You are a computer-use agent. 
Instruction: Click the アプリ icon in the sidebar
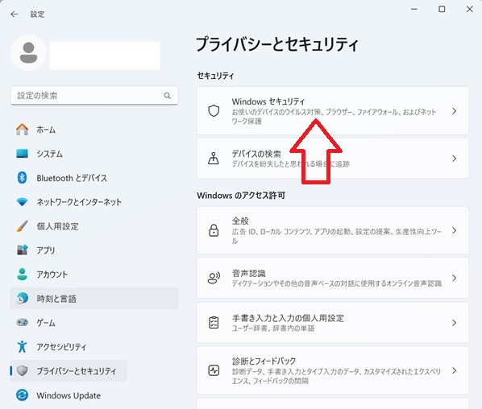22,250
